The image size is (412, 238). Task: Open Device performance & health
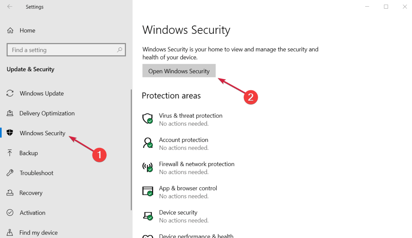(196, 235)
